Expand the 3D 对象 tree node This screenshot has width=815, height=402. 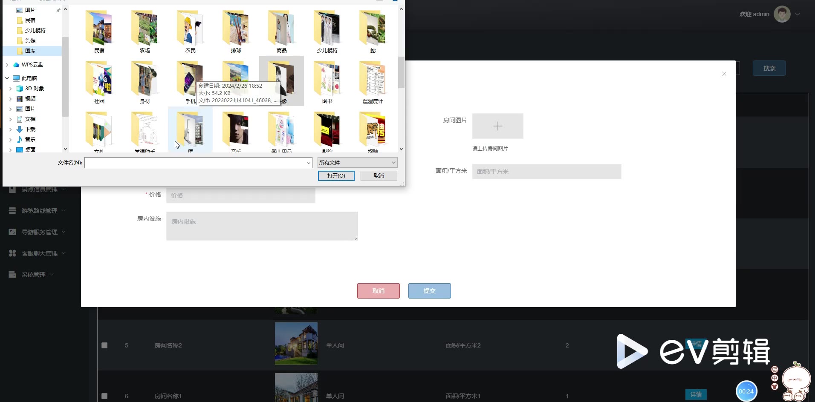[11, 89]
